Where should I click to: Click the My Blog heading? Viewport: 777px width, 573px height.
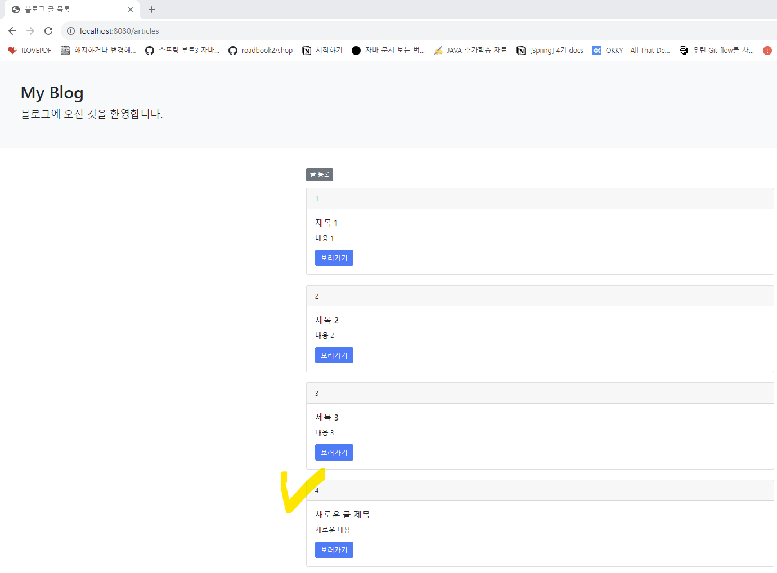pos(52,93)
